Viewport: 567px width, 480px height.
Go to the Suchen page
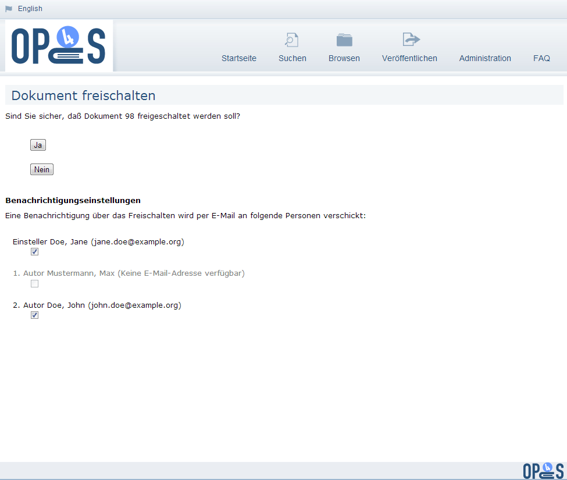tap(292, 58)
